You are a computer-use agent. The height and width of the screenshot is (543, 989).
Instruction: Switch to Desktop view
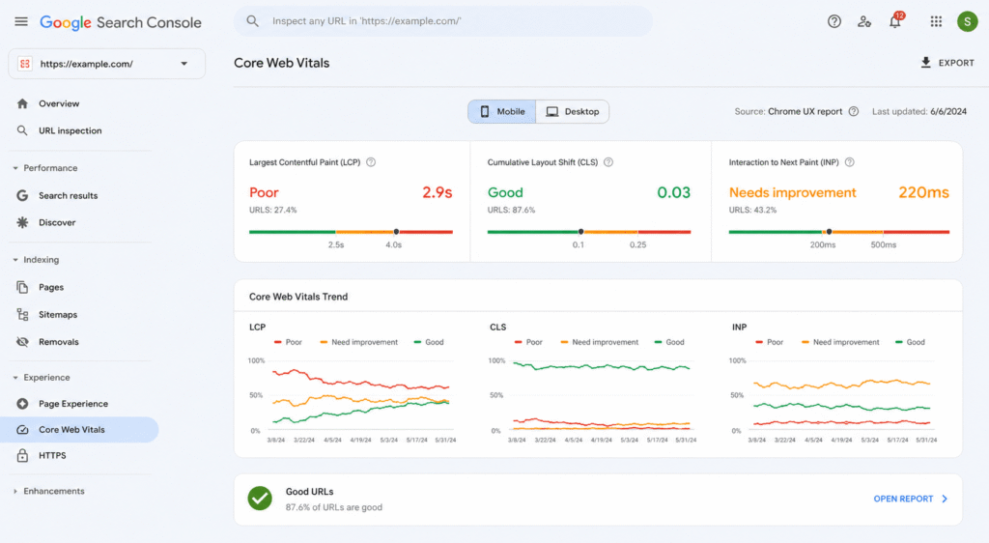point(573,112)
